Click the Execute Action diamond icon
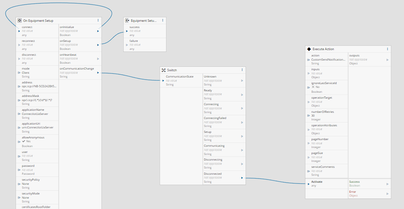 click(x=309, y=49)
